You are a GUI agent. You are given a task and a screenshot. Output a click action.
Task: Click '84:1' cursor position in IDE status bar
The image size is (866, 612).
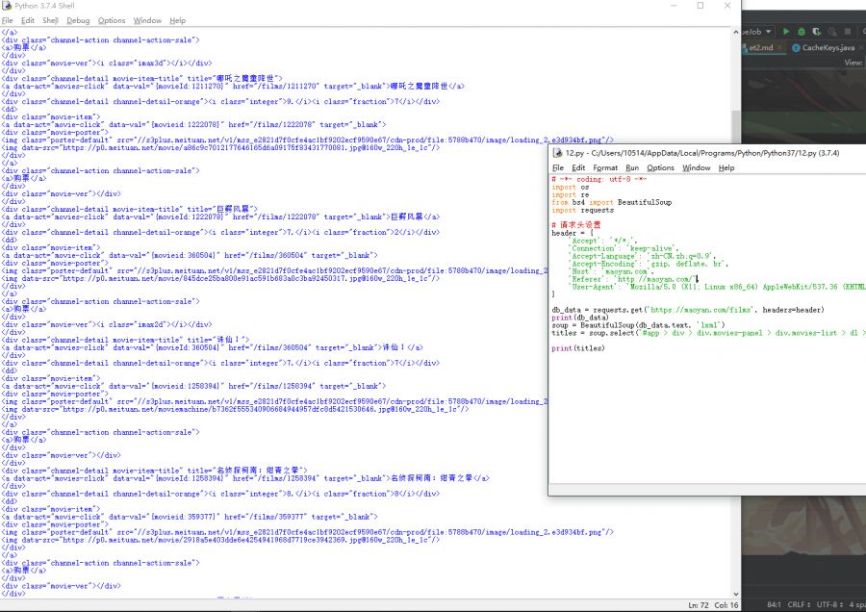774,605
